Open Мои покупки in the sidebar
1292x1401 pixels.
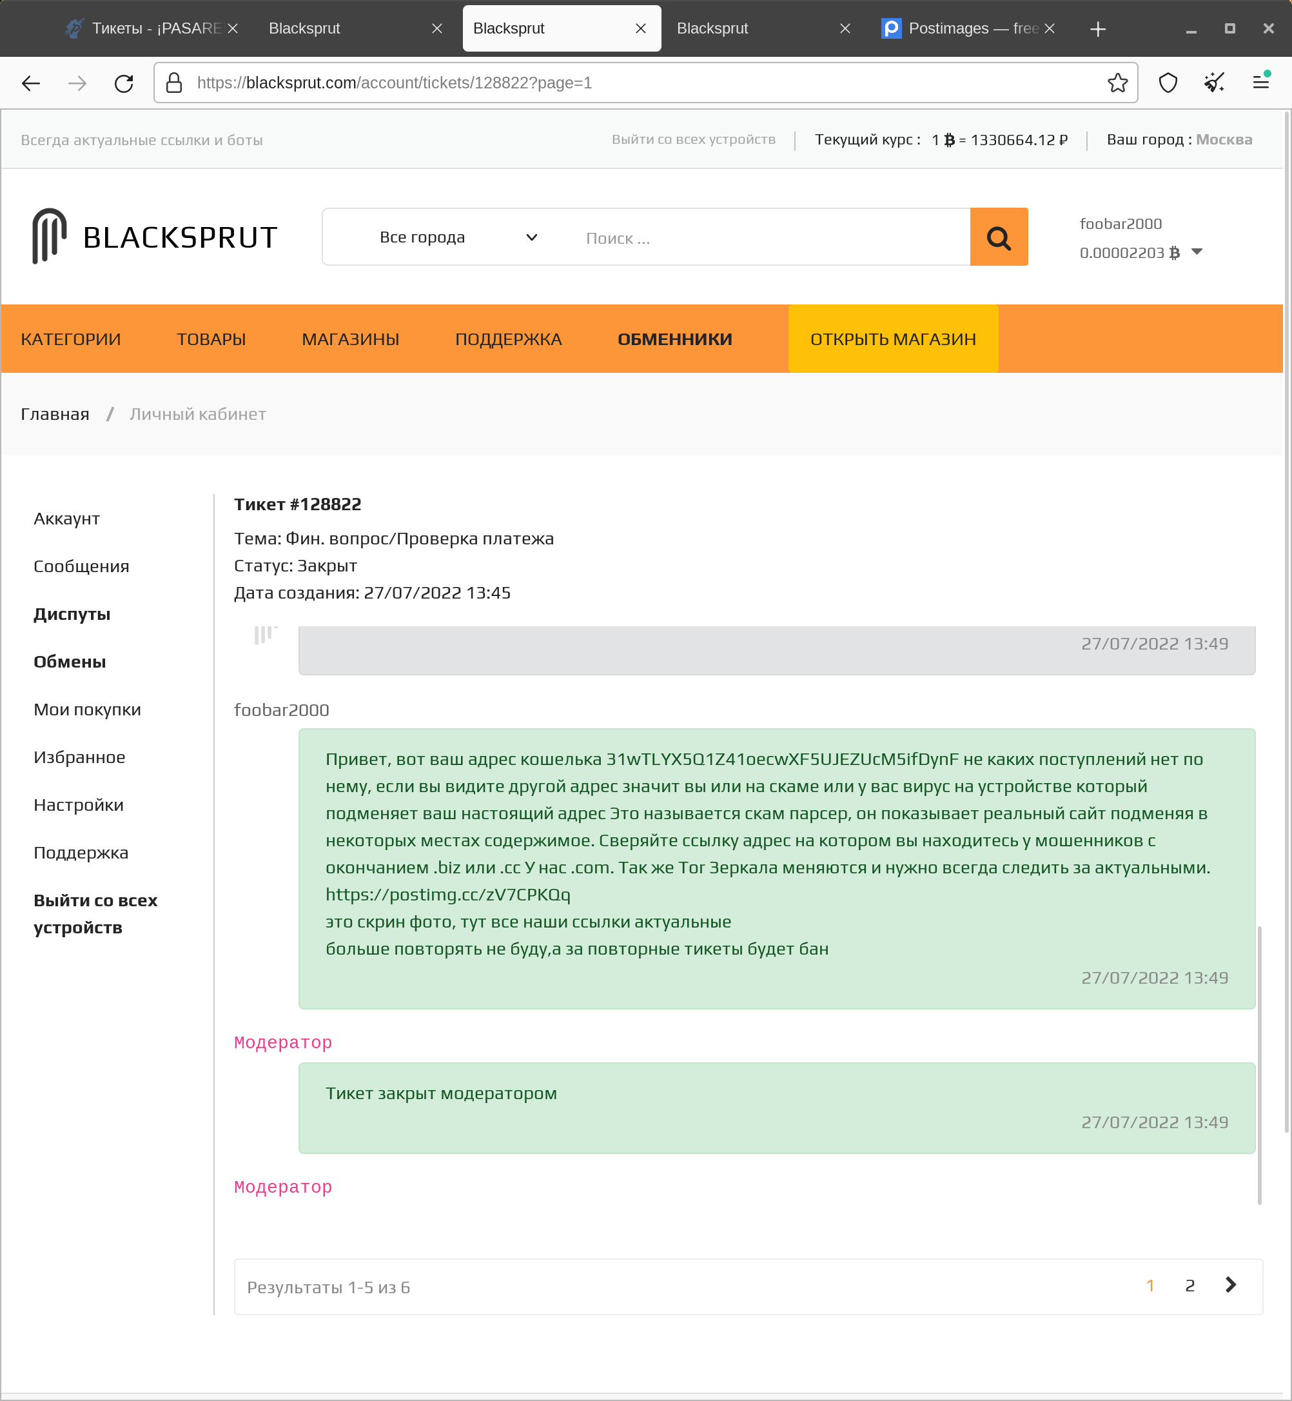(x=88, y=710)
